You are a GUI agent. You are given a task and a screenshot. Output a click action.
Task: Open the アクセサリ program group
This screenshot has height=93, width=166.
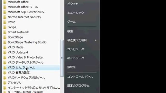[x=15, y=83]
